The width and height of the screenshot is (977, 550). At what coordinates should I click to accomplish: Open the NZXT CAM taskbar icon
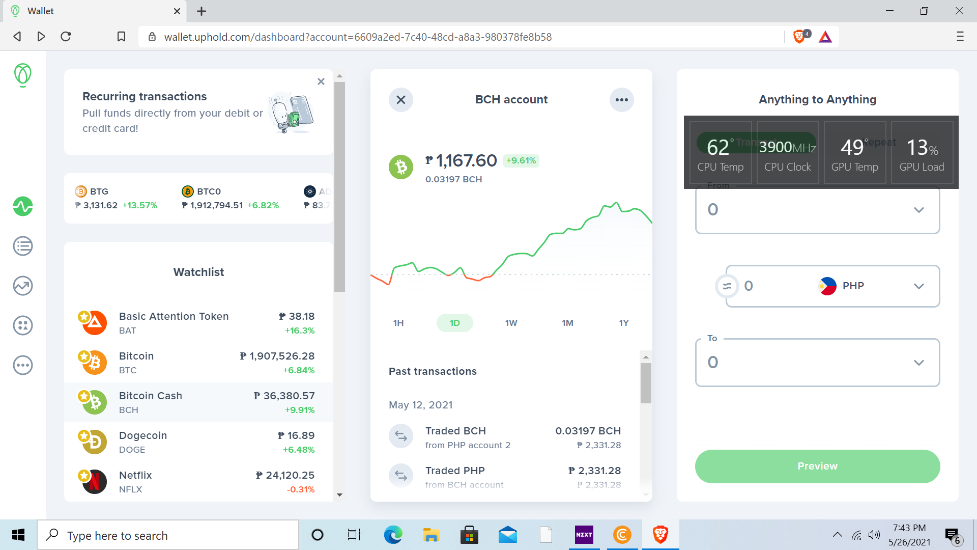point(584,535)
